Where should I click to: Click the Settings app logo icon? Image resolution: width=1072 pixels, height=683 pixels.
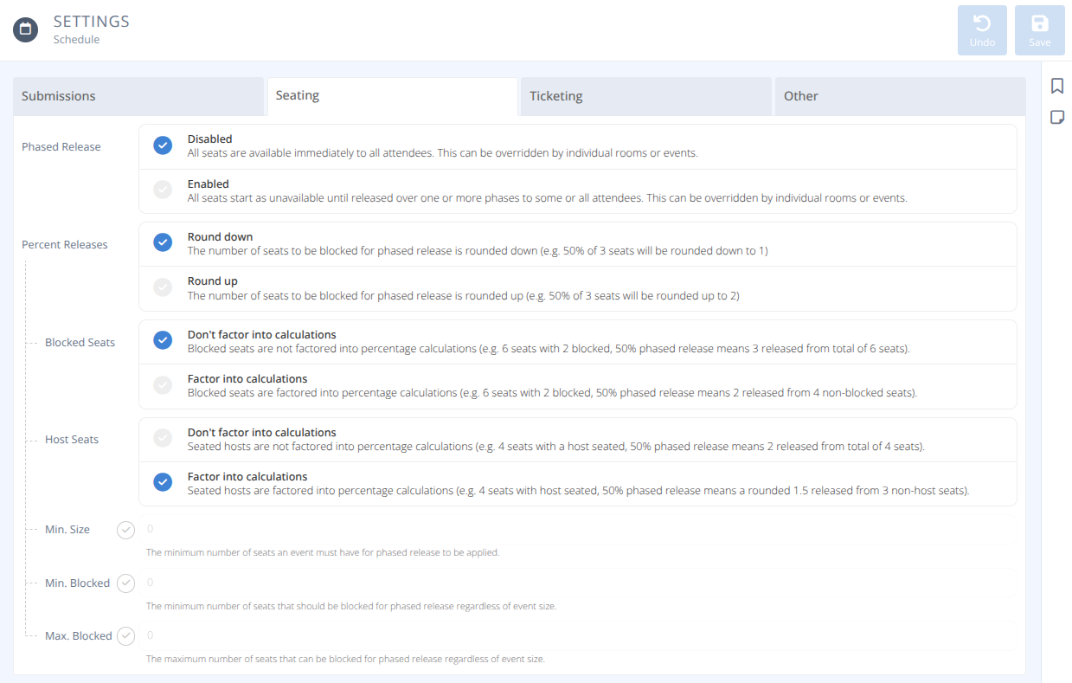click(x=25, y=29)
